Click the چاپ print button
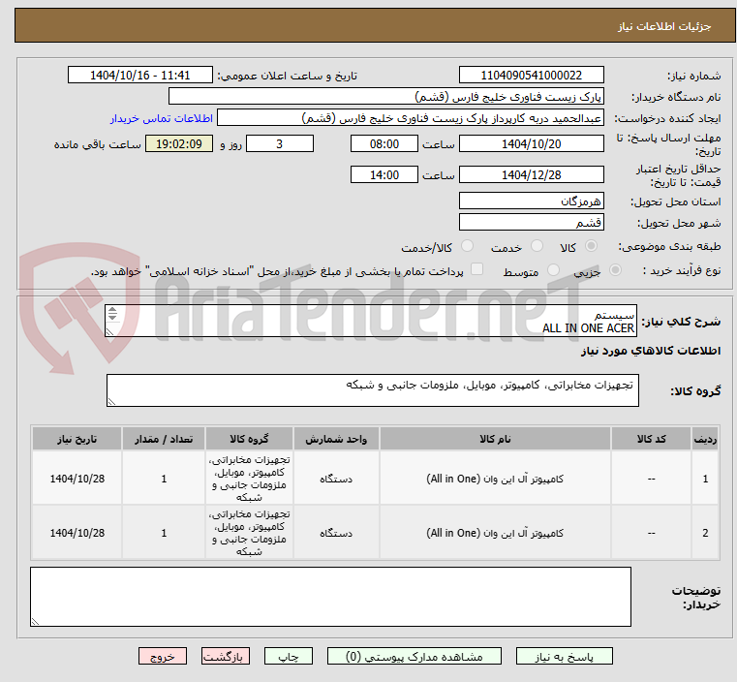 289,656
